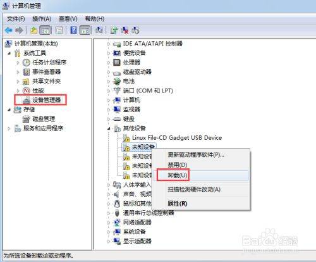
Task: Click the Linux File-CD Gadget USB Device icon
Action: (x=126, y=138)
